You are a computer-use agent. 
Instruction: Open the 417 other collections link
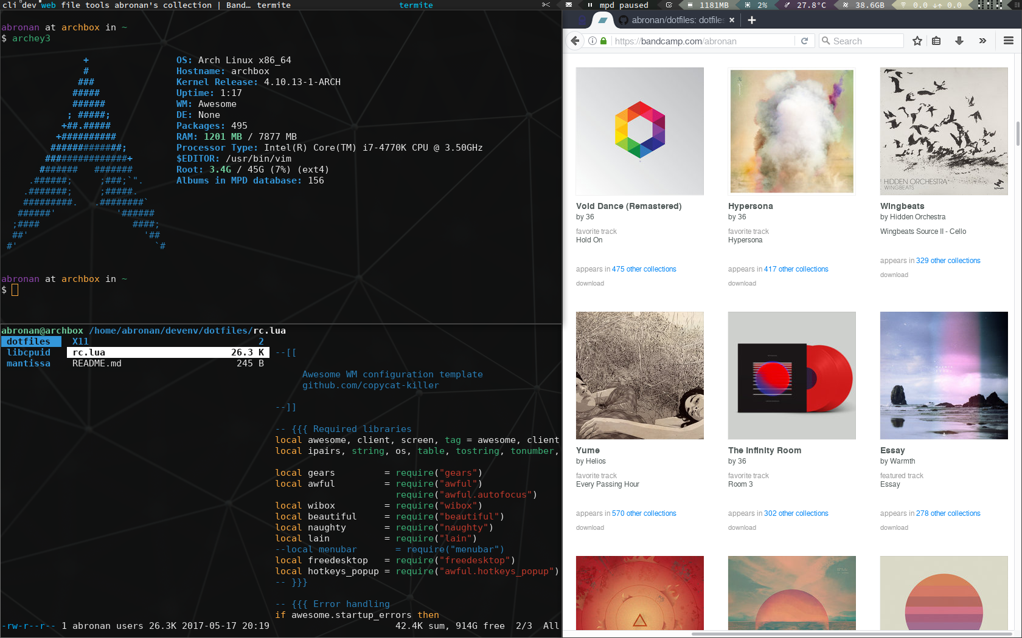(796, 269)
